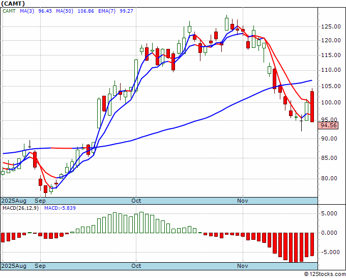
Task: Click the 100.00 price axis label
Action: click(332, 102)
